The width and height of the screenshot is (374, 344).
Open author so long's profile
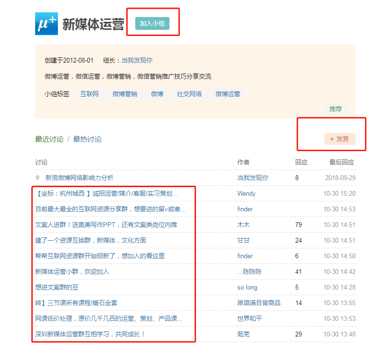(247, 287)
